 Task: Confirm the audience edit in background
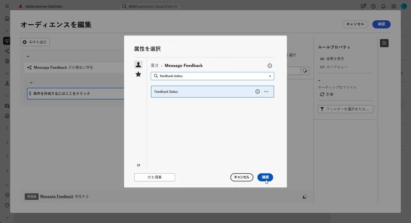381,24
